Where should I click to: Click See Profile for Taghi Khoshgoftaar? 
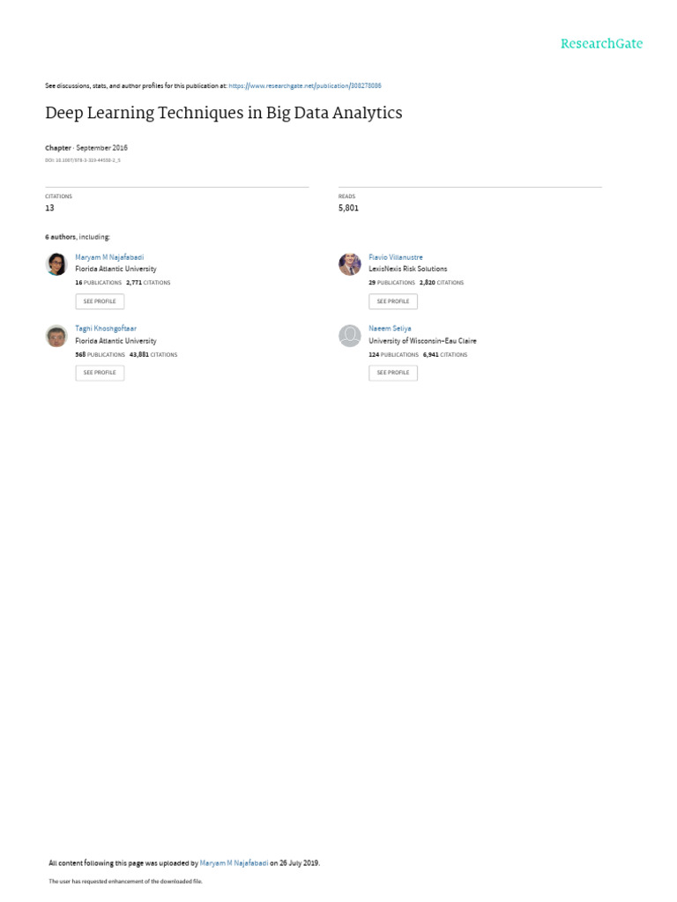pyautogui.click(x=100, y=373)
